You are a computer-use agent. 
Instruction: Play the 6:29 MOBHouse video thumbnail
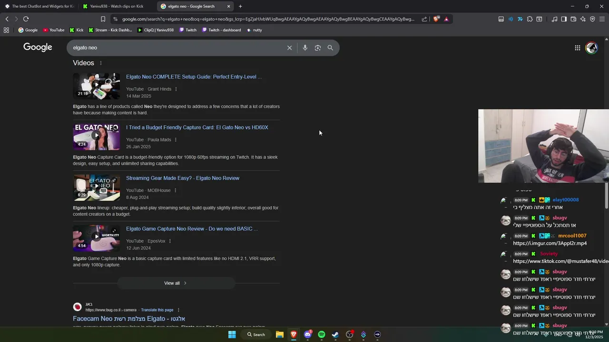97,188
